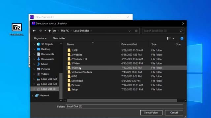Screen dimensions: 211x118
Task: Click the navigation pane vertical scrollbar
Action: [61, 86]
